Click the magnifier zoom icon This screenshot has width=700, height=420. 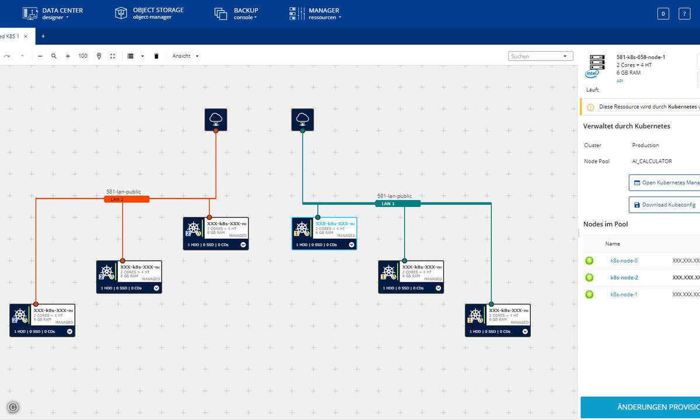pyautogui.click(x=54, y=56)
